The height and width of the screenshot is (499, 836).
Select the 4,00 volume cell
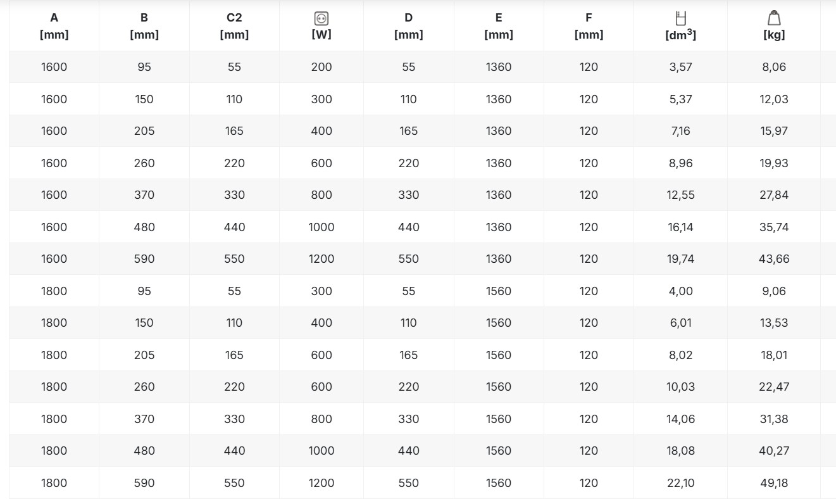pos(680,291)
